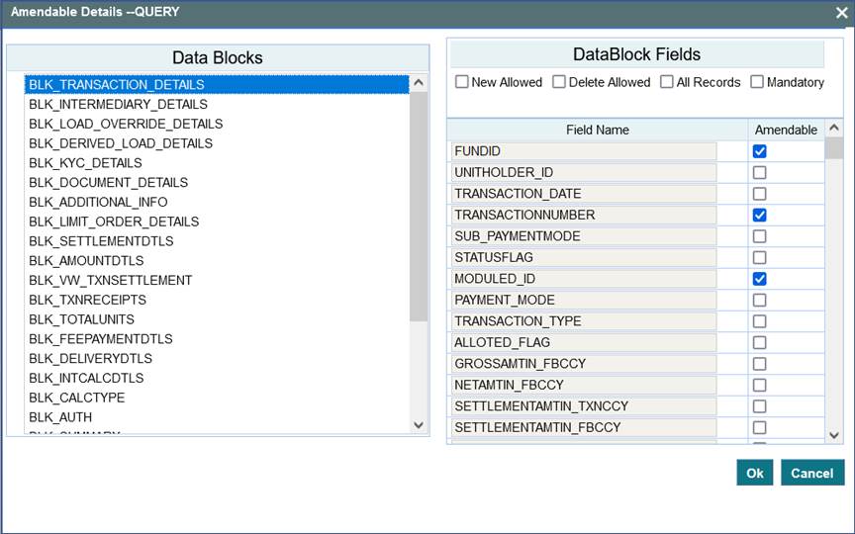Untick Amendable for MODULED_ID
Viewport: 855px width, 534px height.
coord(760,279)
